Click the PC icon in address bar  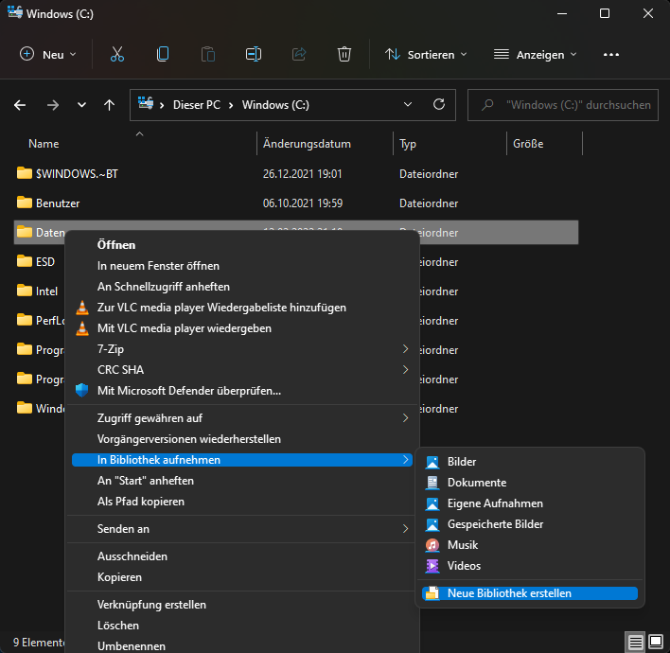click(146, 103)
